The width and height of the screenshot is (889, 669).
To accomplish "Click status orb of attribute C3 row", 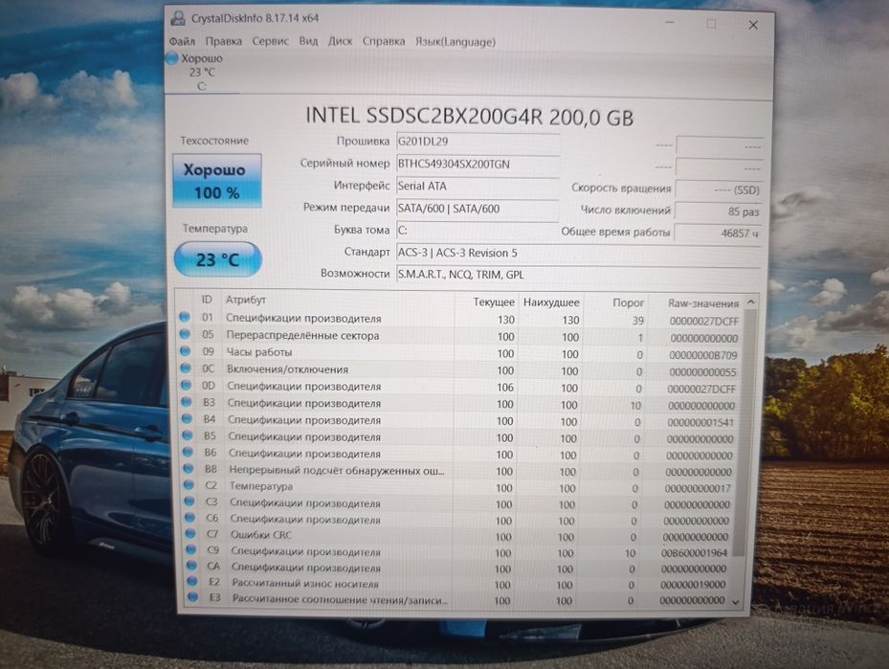I will pyautogui.click(x=189, y=502).
